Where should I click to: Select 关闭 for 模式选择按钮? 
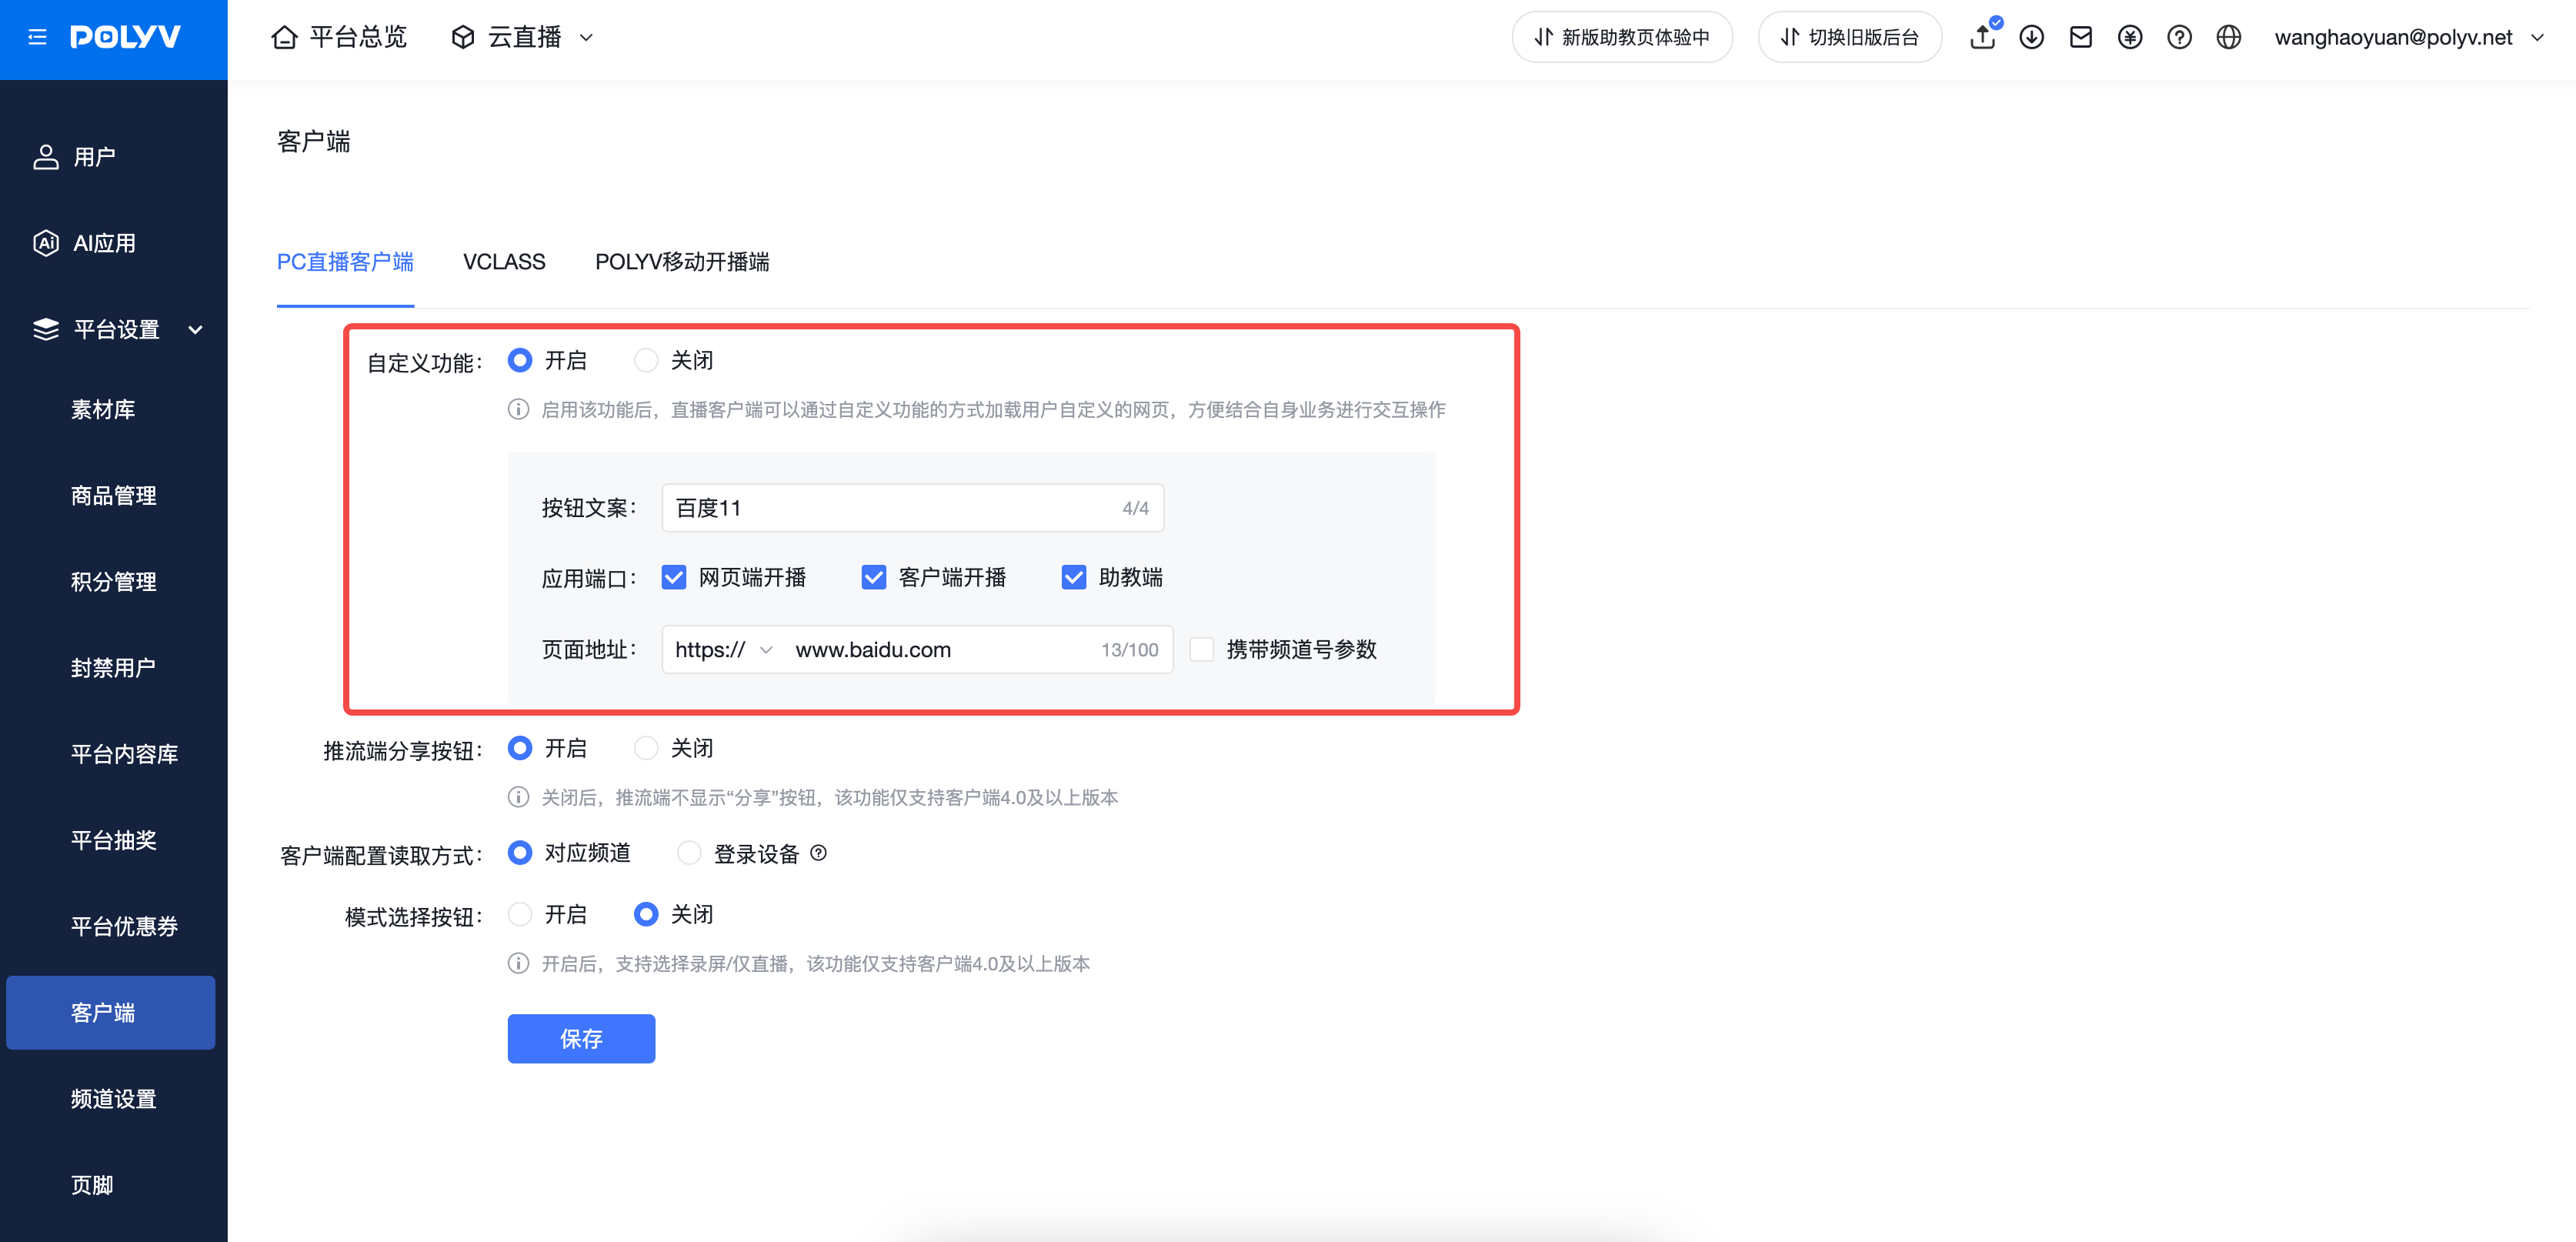pyautogui.click(x=646, y=914)
